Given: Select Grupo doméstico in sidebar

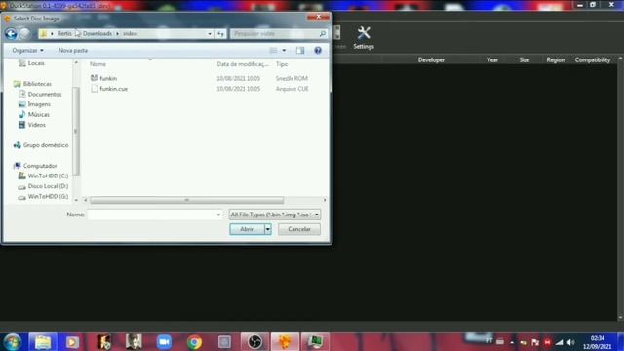Looking at the screenshot, I should [46, 145].
